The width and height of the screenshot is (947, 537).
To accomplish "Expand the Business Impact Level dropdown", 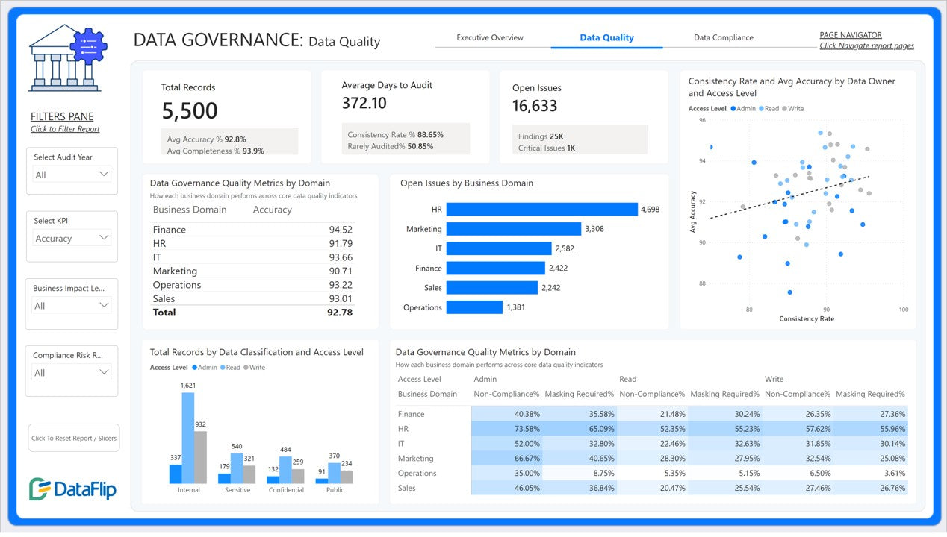I will coord(72,306).
